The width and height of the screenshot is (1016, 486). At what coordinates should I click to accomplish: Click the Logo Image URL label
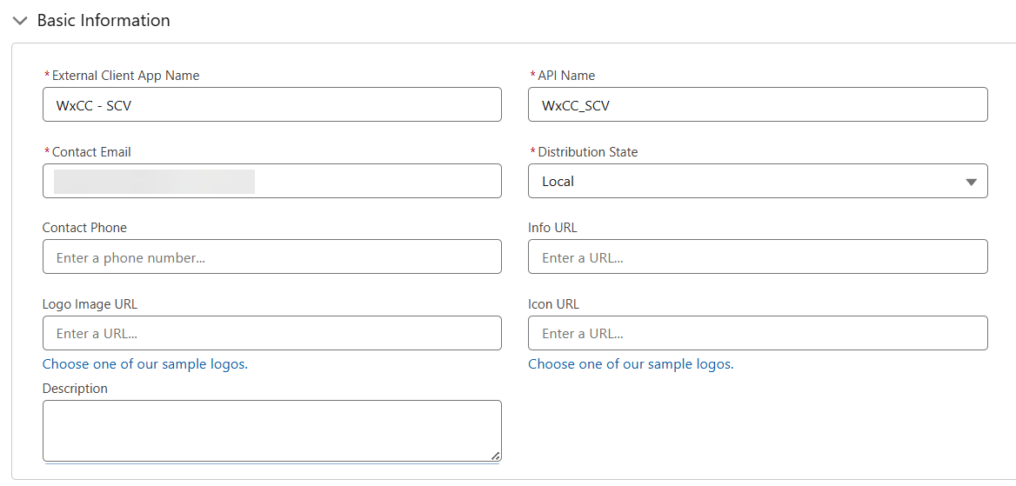(90, 304)
